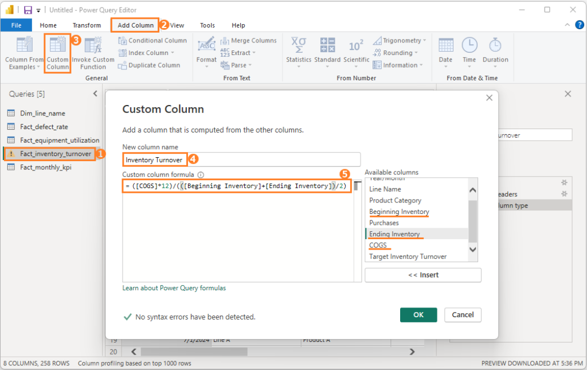587x370 pixels.
Task: Open the File menu
Action: pyautogui.click(x=16, y=25)
